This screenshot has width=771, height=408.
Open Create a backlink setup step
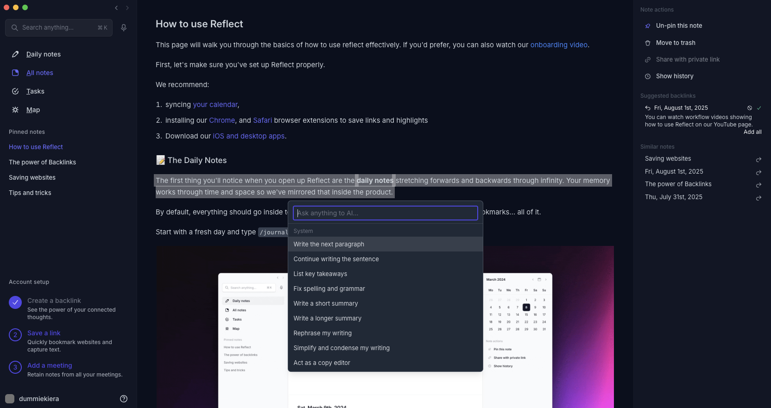pyautogui.click(x=54, y=301)
